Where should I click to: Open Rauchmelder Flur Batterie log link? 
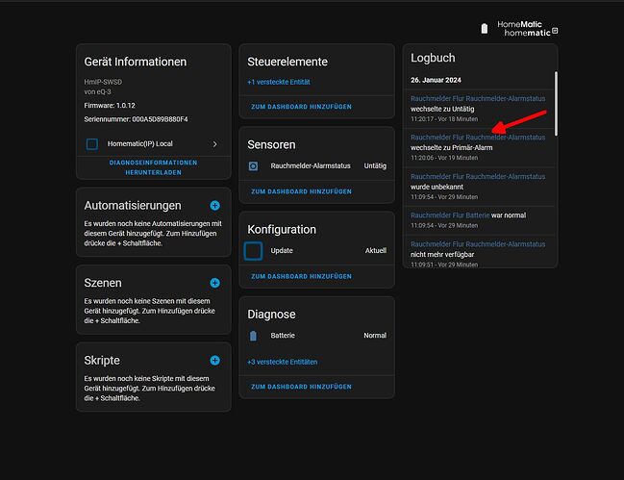[450, 215]
